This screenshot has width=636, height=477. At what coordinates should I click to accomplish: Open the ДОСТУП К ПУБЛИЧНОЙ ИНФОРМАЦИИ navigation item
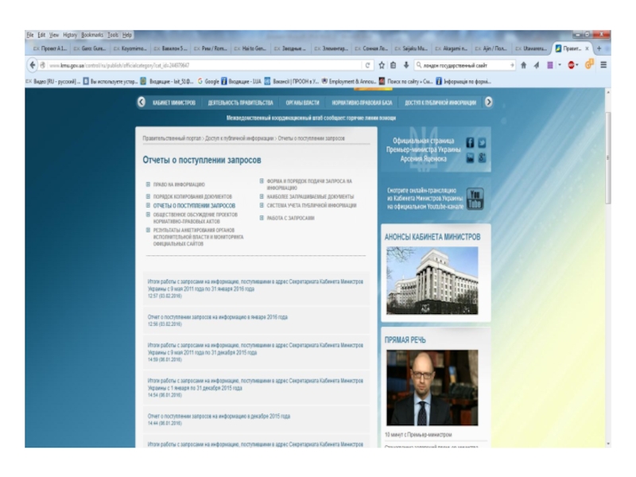[x=440, y=103]
